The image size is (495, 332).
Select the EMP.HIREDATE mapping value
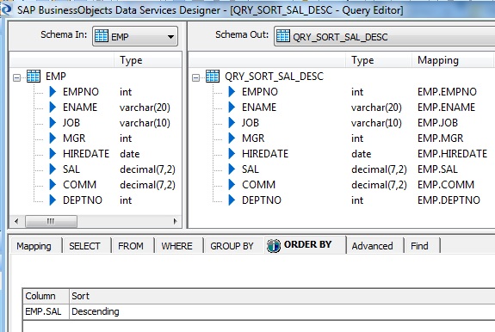(452, 154)
